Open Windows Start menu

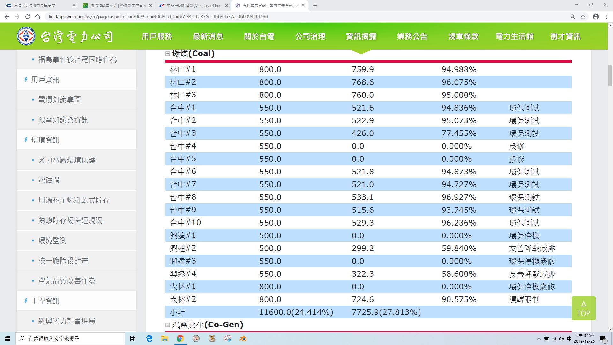pyautogui.click(x=8, y=339)
